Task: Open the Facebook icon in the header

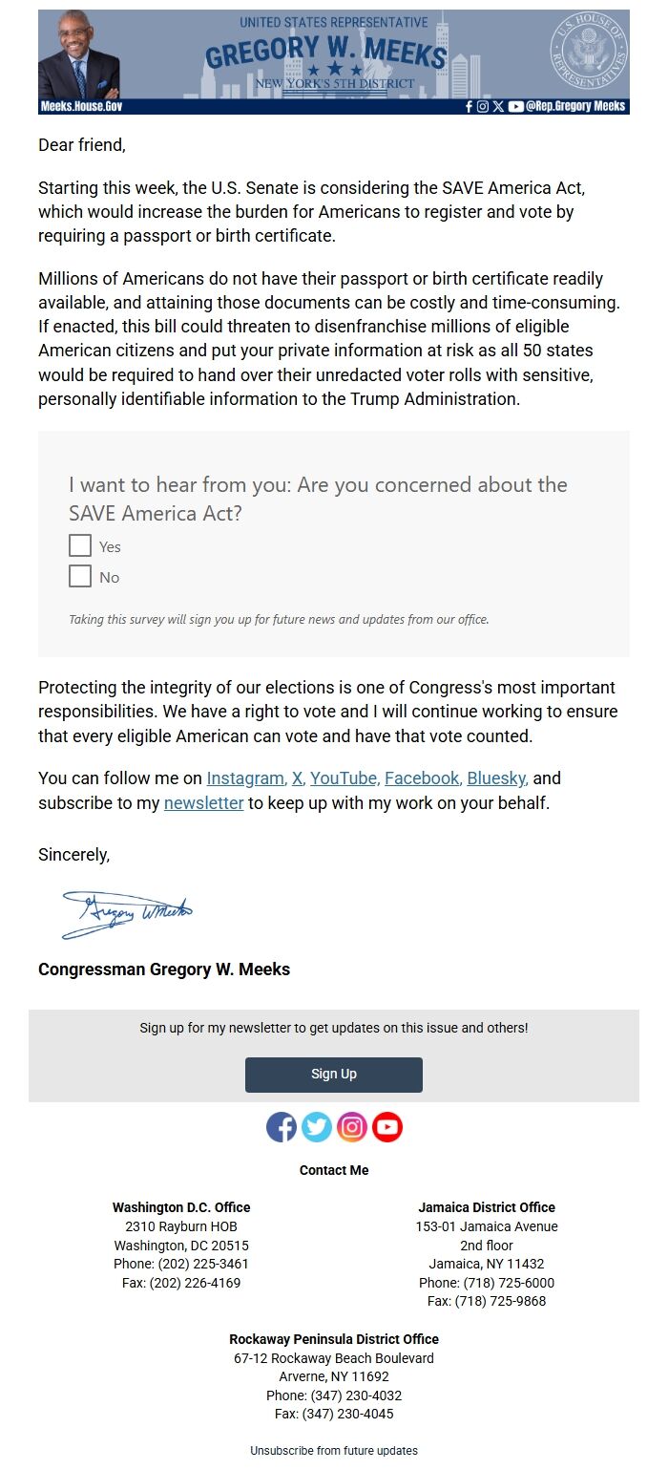Action: click(x=469, y=107)
